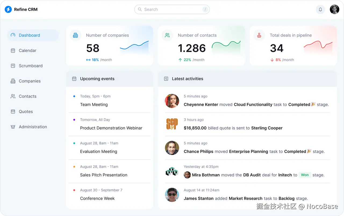This screenshot has width=344, height=216.
Task: Click the 1.286 contacts count
Action: coord(192,48)
